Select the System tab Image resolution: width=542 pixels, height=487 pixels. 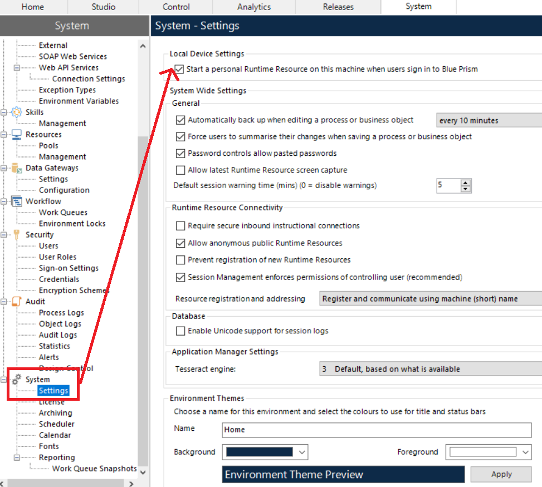coord(418,7)
